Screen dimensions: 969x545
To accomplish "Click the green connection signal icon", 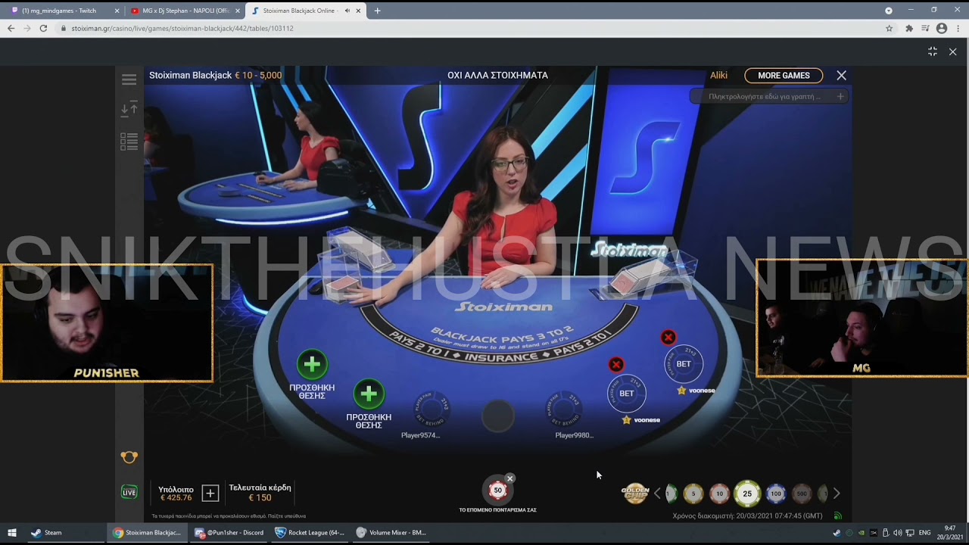I will coord(838,516).
